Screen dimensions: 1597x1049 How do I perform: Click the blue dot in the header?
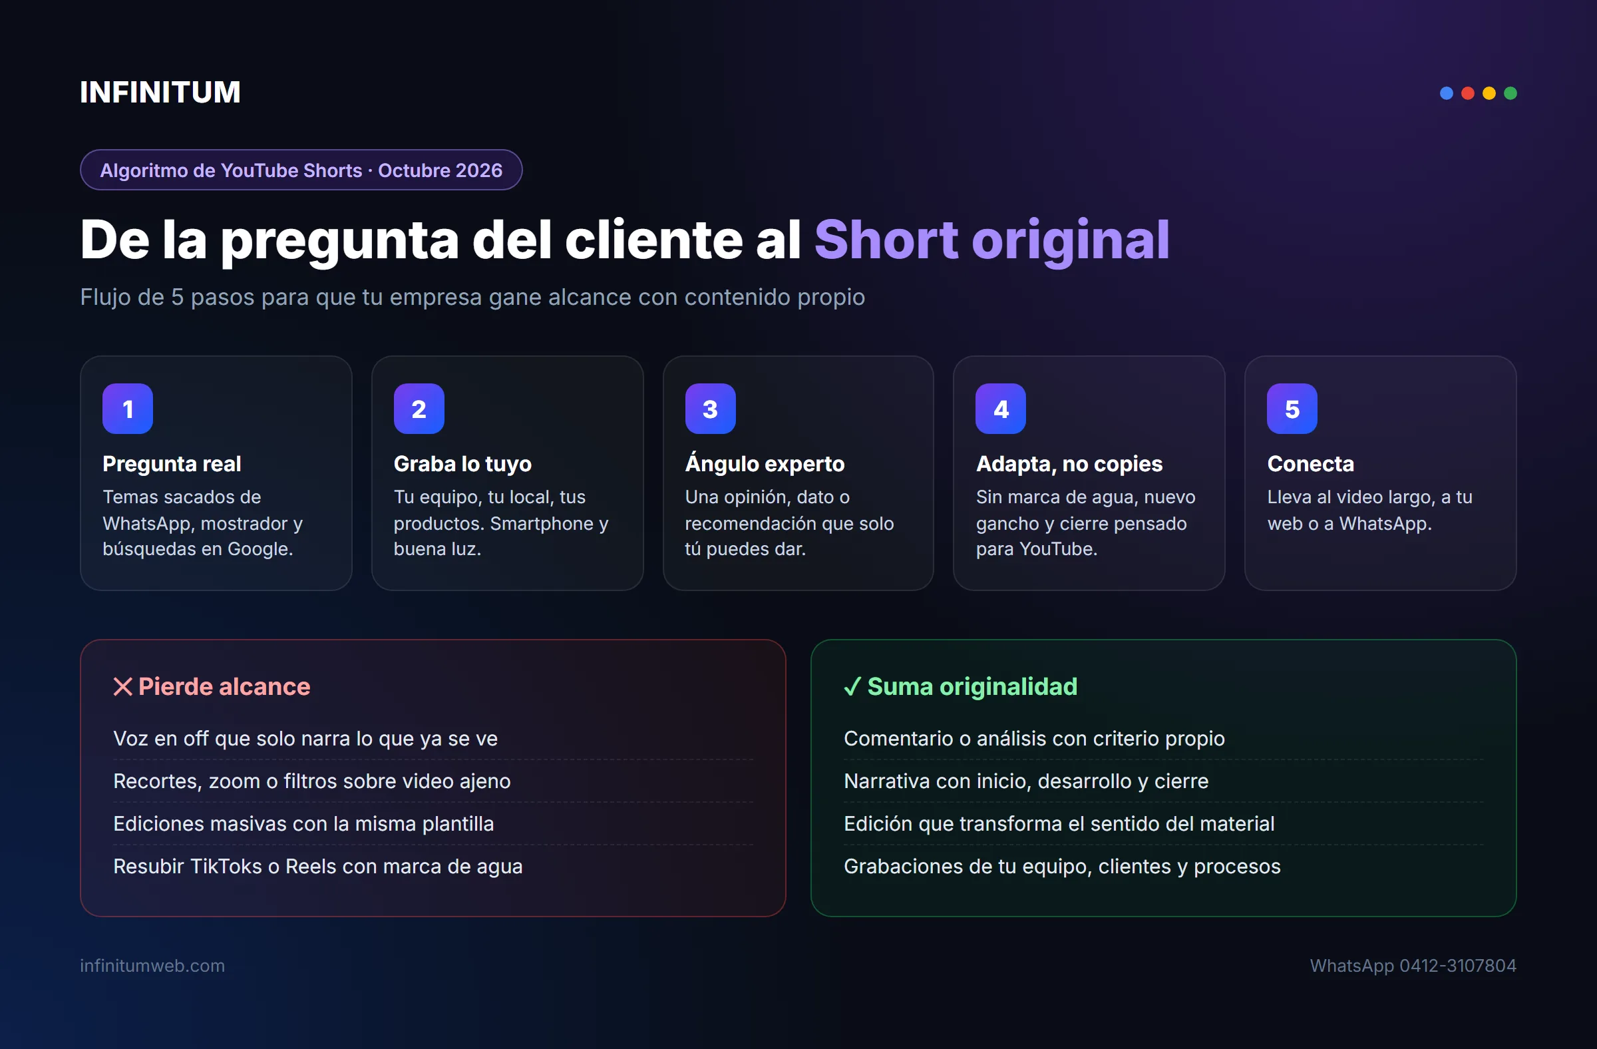click(x=1447, y=93)
